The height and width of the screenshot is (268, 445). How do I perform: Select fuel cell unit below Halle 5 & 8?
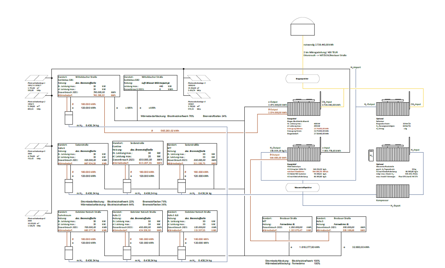coord(182,253)
